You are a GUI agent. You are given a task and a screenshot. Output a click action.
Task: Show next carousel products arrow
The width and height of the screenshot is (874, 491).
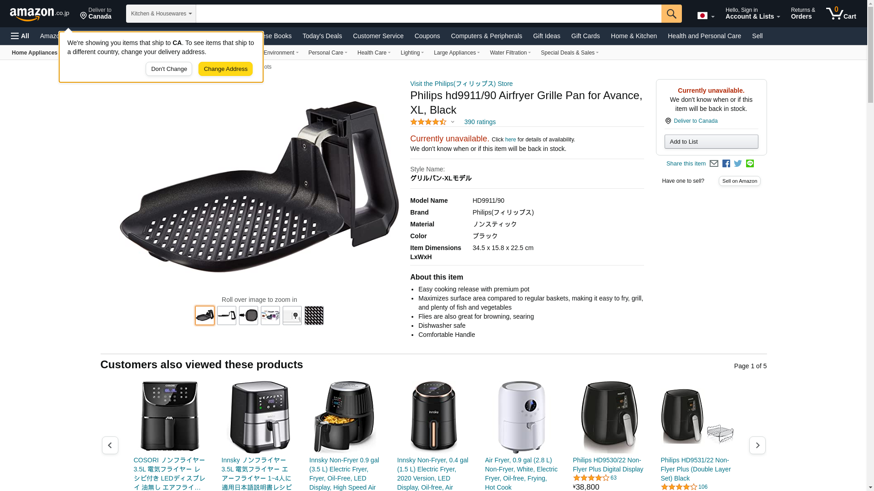click(x=757, y=446)
